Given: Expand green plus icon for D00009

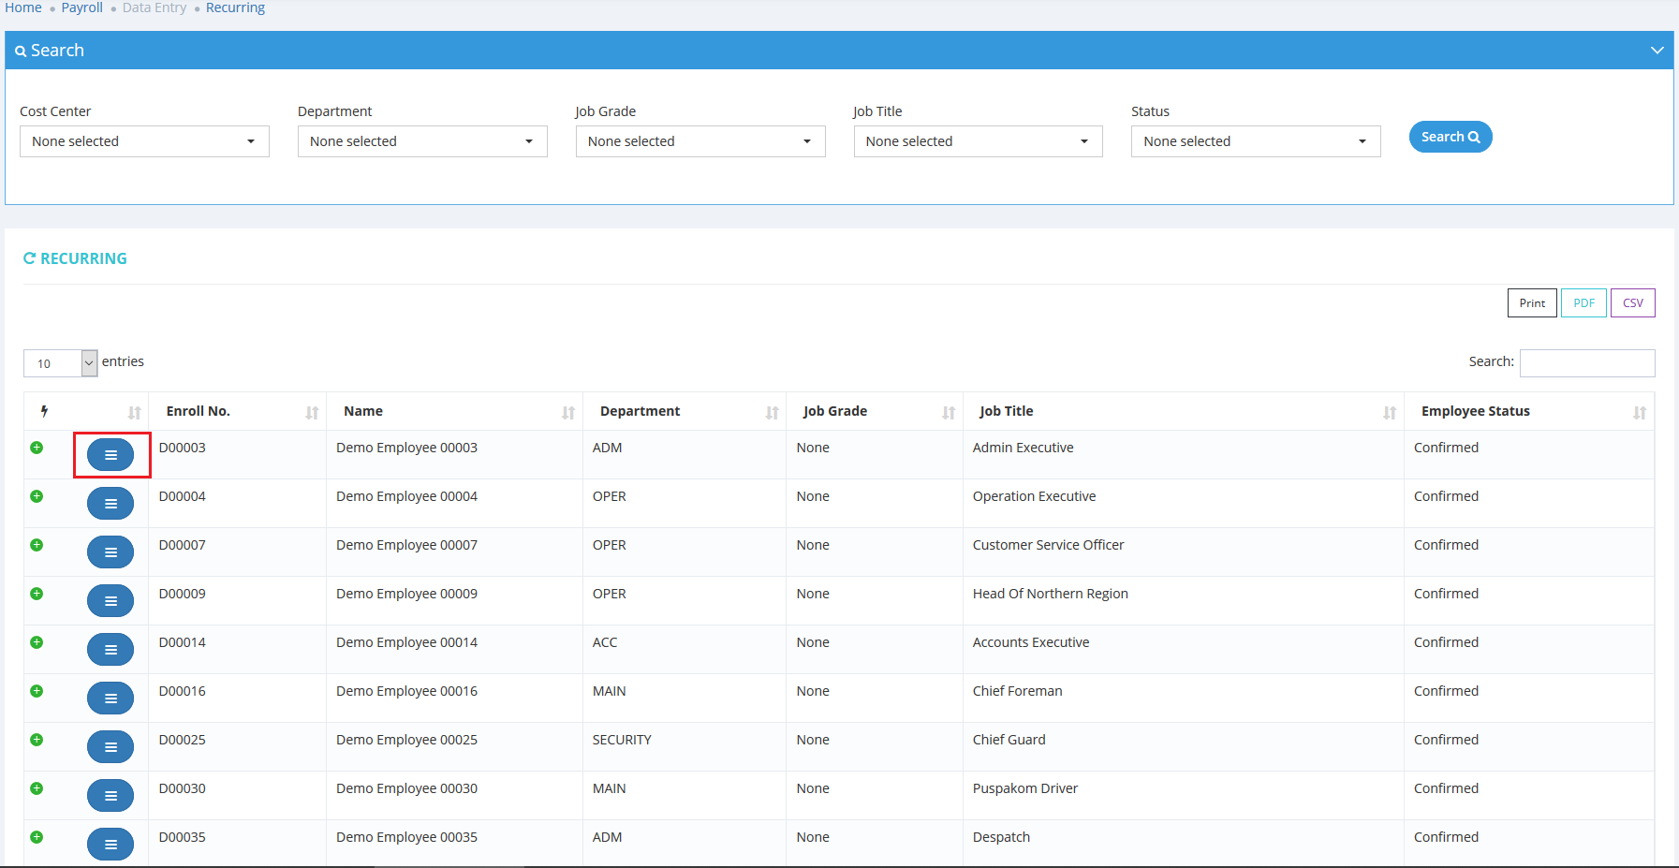Looking at the screenshot, I should click(x=37, y=594).
